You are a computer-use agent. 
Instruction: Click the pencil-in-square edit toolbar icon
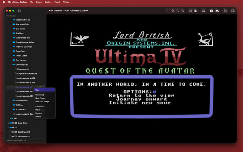[x=191, y=11]
